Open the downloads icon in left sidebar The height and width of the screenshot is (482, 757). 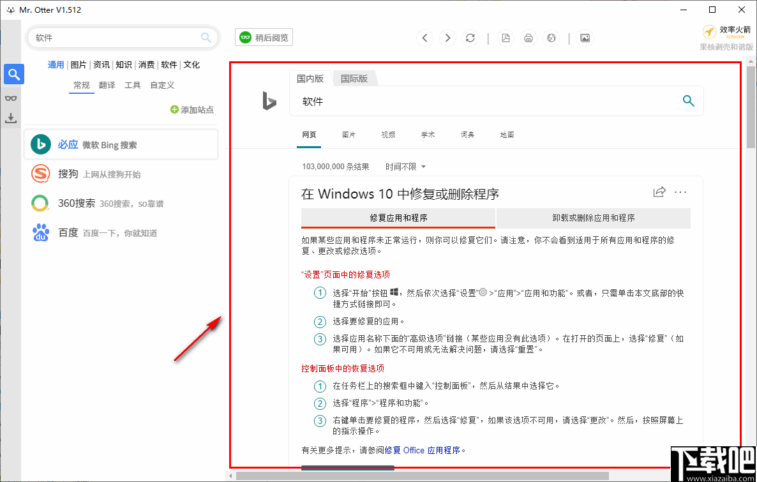pos(11,118)
